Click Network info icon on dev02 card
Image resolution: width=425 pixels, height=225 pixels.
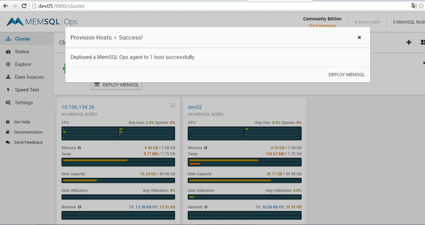click(206, 207)
